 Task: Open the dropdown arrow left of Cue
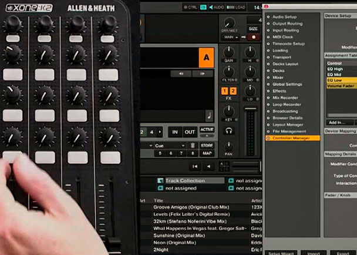click(x=150, y=145)
